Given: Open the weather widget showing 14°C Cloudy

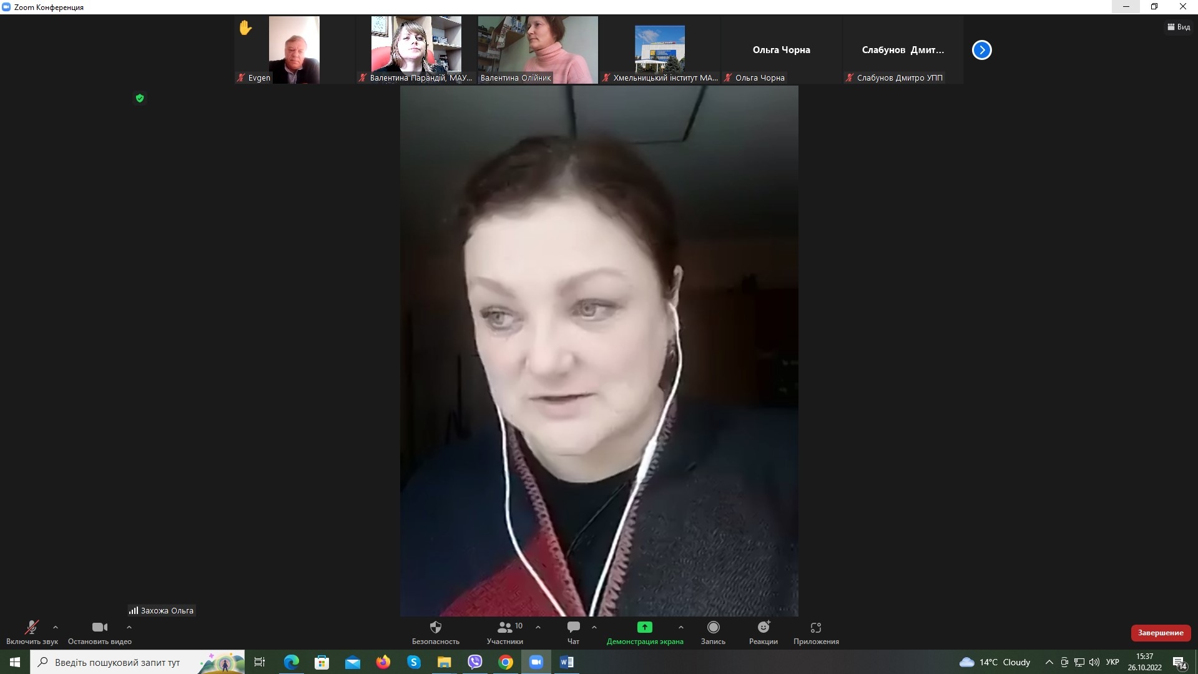Looking at the screenshot, I should coord(995,662).
